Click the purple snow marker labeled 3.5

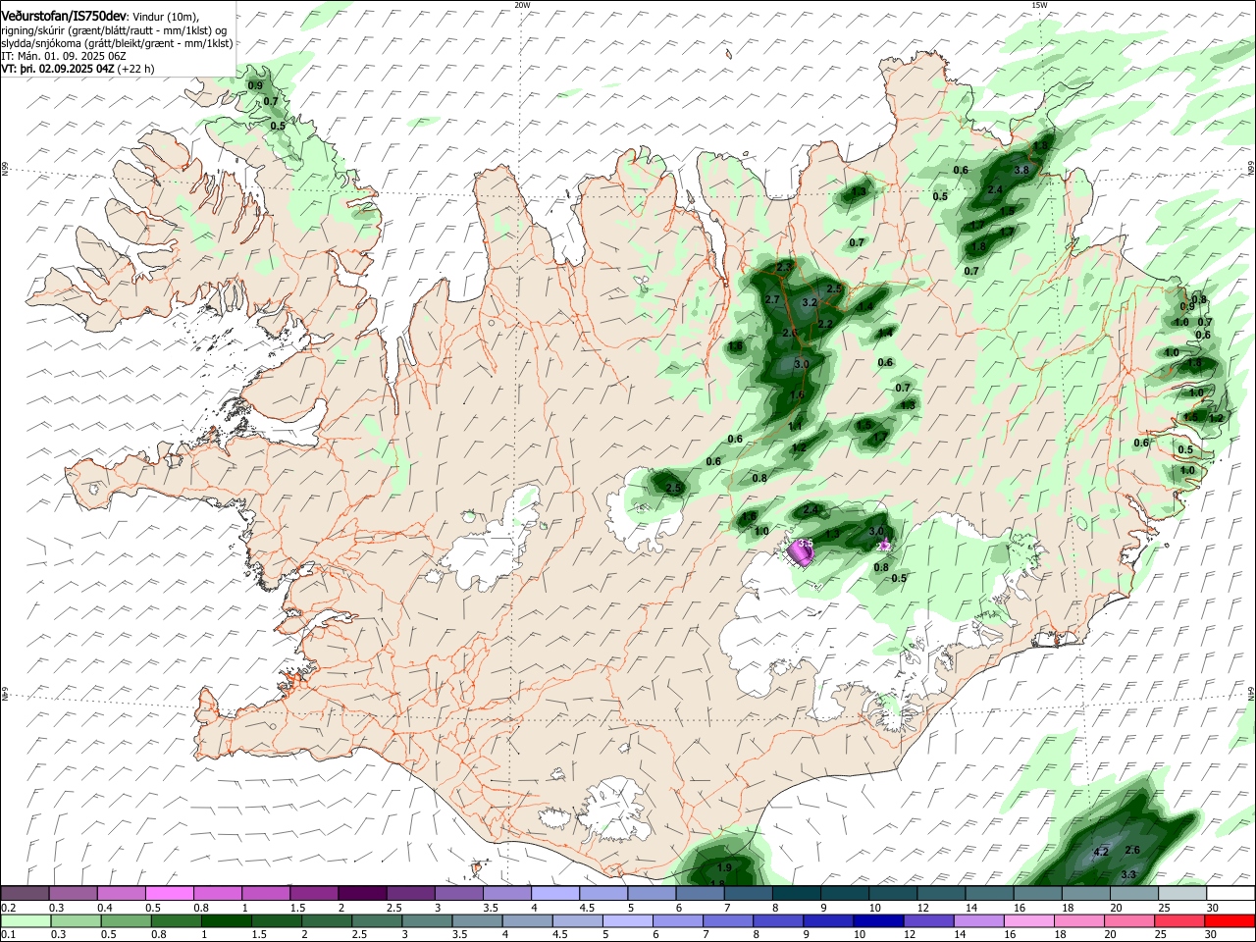(x=803, y=554)
